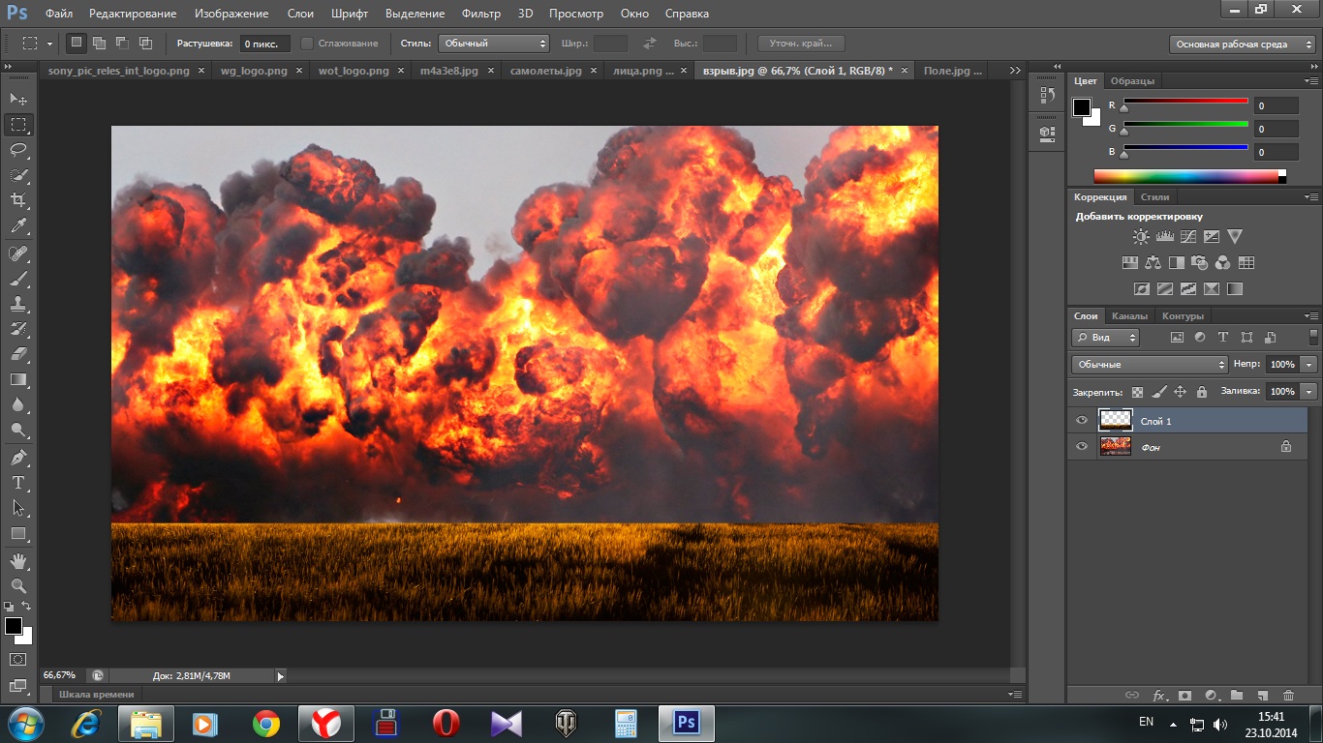This screenshot has width=1323, height=743.
Task: Enable the Сглаживание checkbox
Action: (x=307, y=44)
